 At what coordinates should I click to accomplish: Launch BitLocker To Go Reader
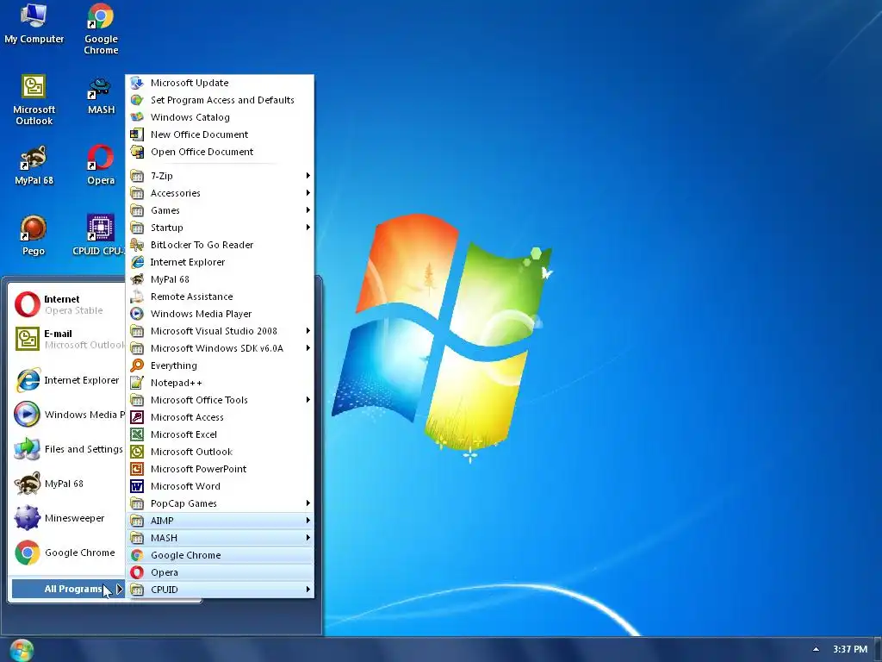(x=220, y=245)
